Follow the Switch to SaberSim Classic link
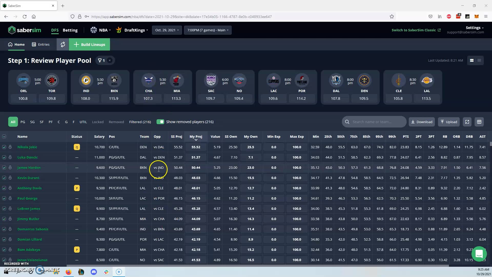This screenshot has height=277, width=492. pos(414,30)
